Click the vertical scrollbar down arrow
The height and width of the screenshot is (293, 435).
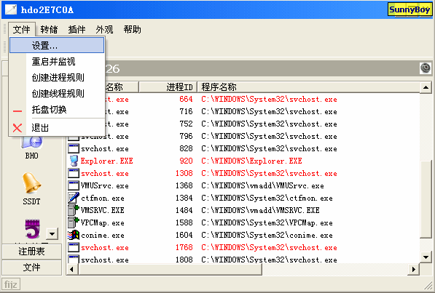pos(426,257)
